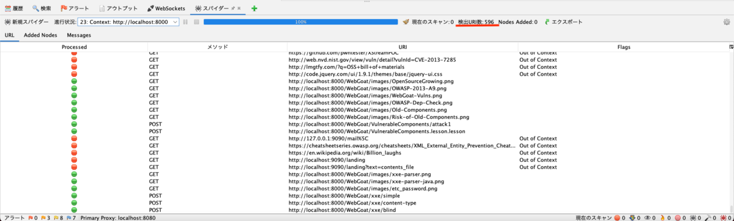Viewport: 734px width, 221px height.
Task: Click green status dot for xxe/simple row
Action: coord(74,196)
